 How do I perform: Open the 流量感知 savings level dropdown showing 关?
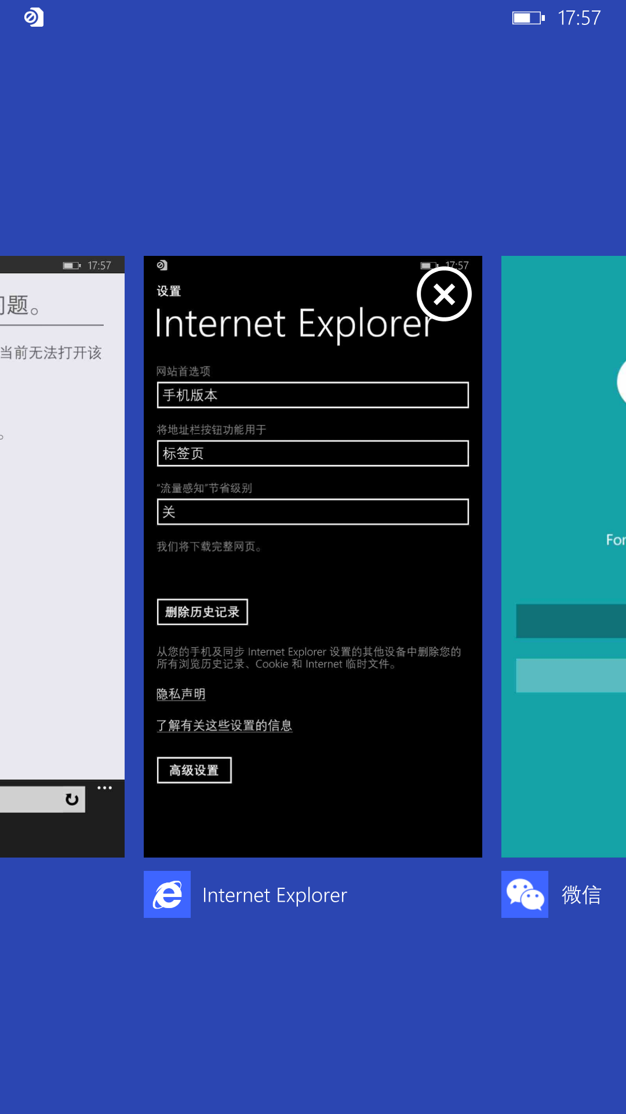313,512
